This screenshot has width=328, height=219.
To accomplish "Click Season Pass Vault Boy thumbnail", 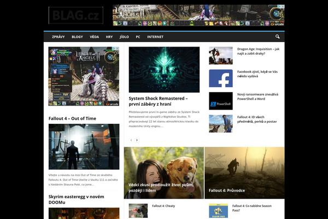I will coord(218,211).
